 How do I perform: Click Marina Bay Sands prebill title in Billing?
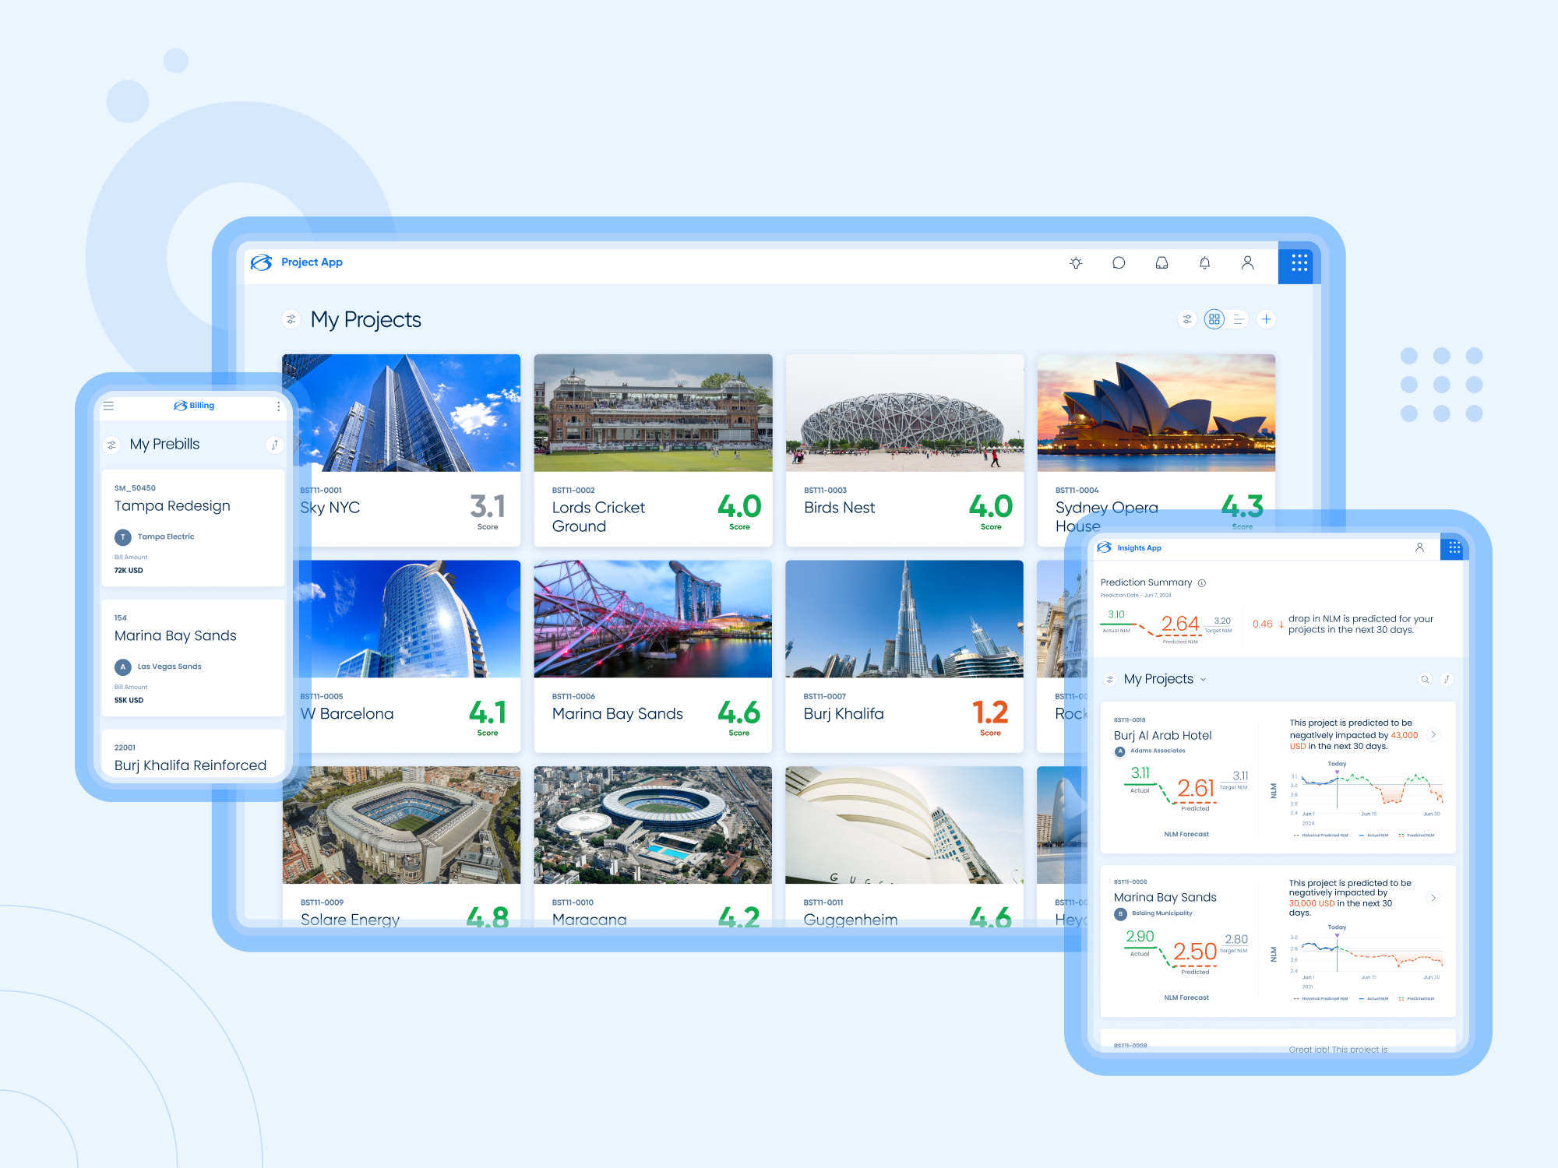(x=175, y=635)
